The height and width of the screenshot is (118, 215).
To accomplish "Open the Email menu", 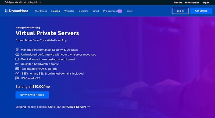I will click(96, 11).
